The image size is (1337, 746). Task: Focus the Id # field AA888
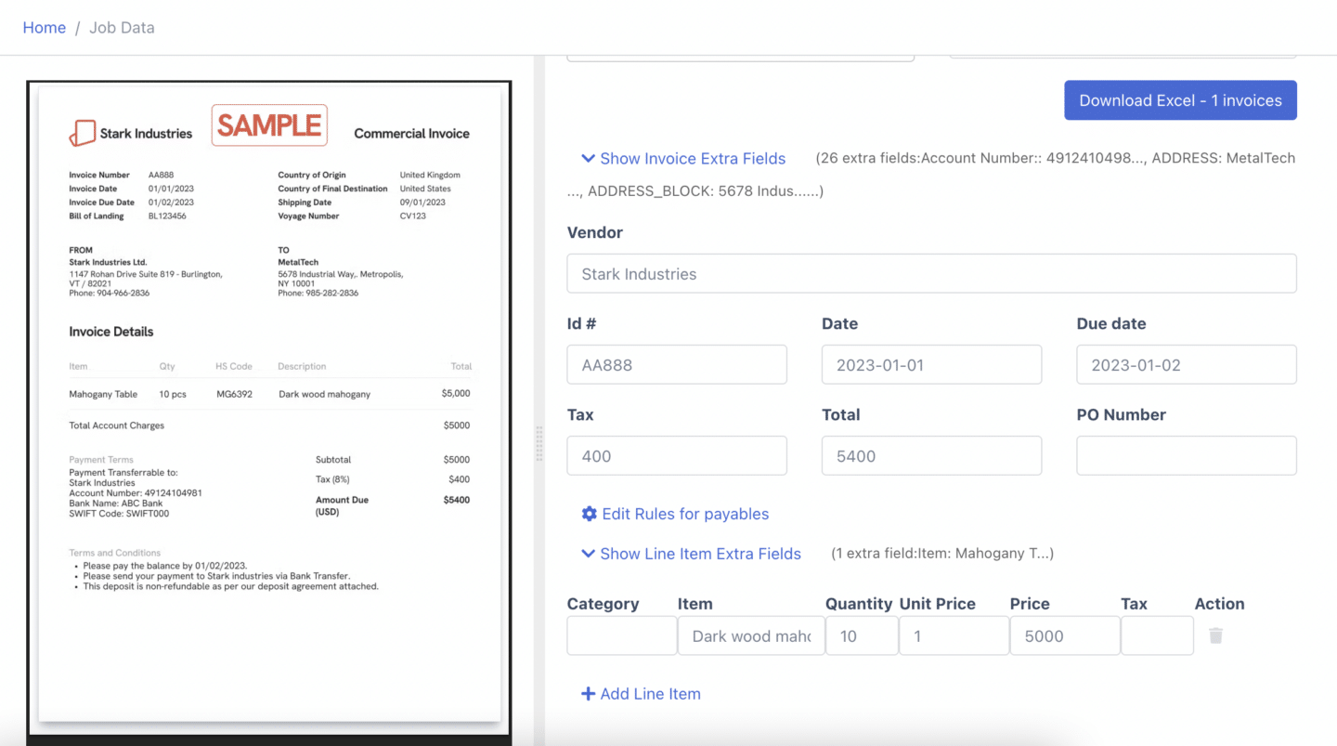coord(677,365)
